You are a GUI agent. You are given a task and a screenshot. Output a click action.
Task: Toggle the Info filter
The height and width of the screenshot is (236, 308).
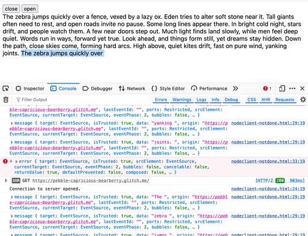[215, 100]
